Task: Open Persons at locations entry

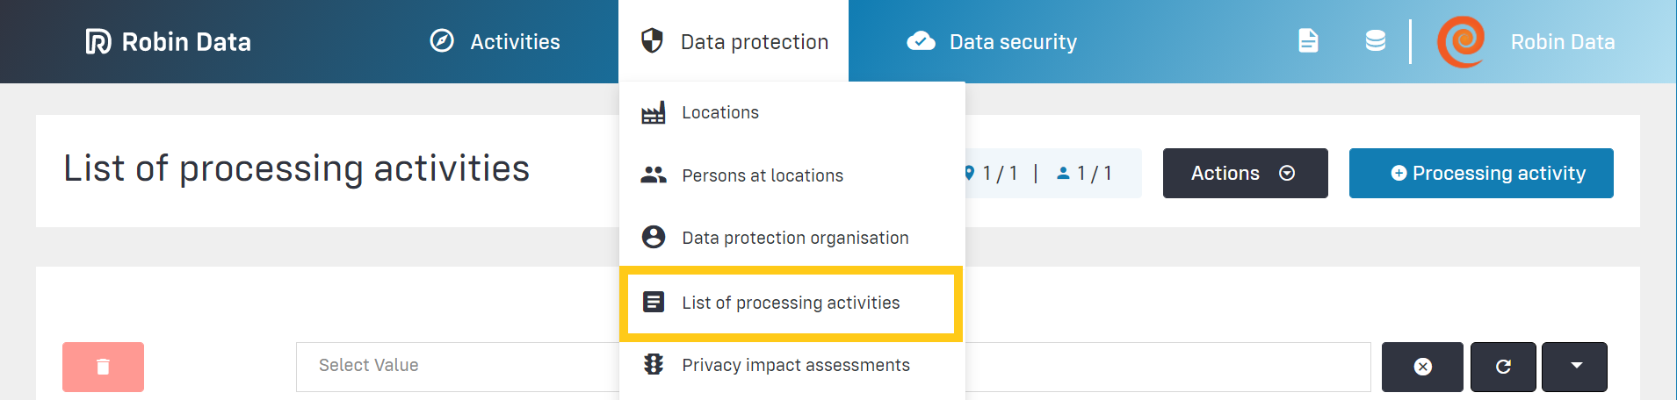Action: coord(762,175)
